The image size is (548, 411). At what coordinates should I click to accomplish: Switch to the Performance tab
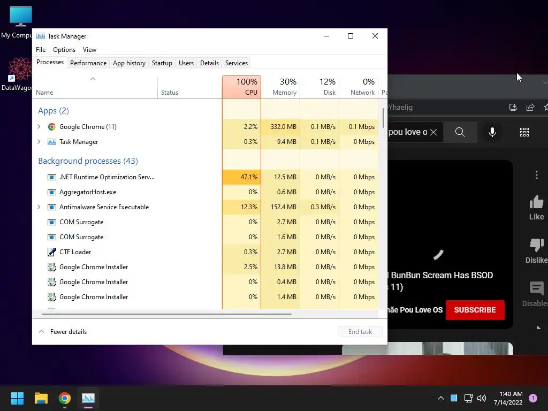tap(88, 63)
